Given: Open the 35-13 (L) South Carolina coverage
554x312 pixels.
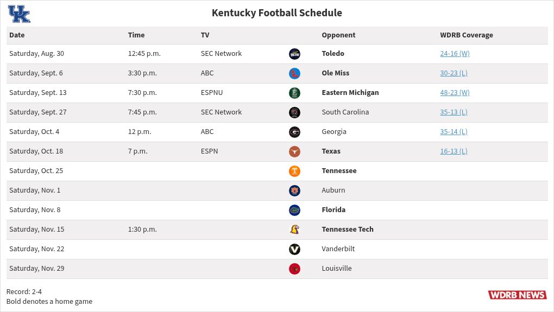Looking at the screenshot, I should click(454, 112).
